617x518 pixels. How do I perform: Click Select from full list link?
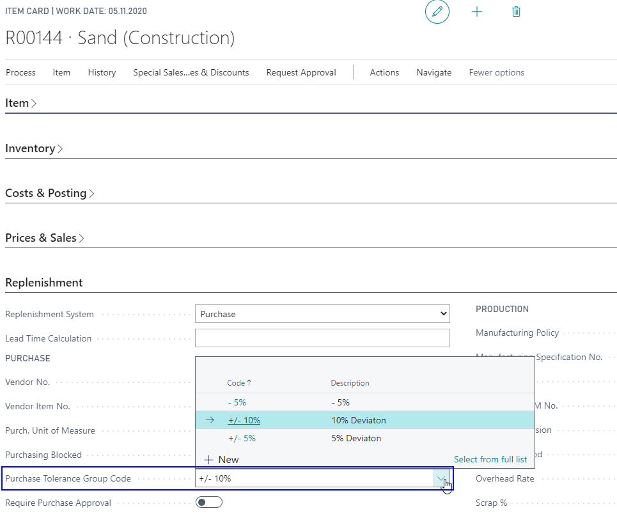tap(490, 459)
